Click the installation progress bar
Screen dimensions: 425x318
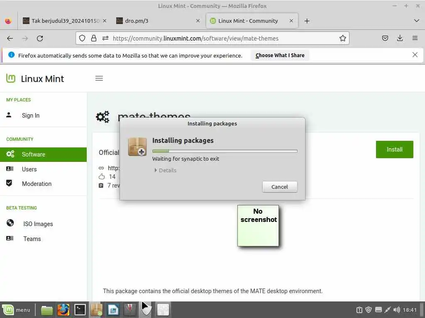click(x=225, y=151)
